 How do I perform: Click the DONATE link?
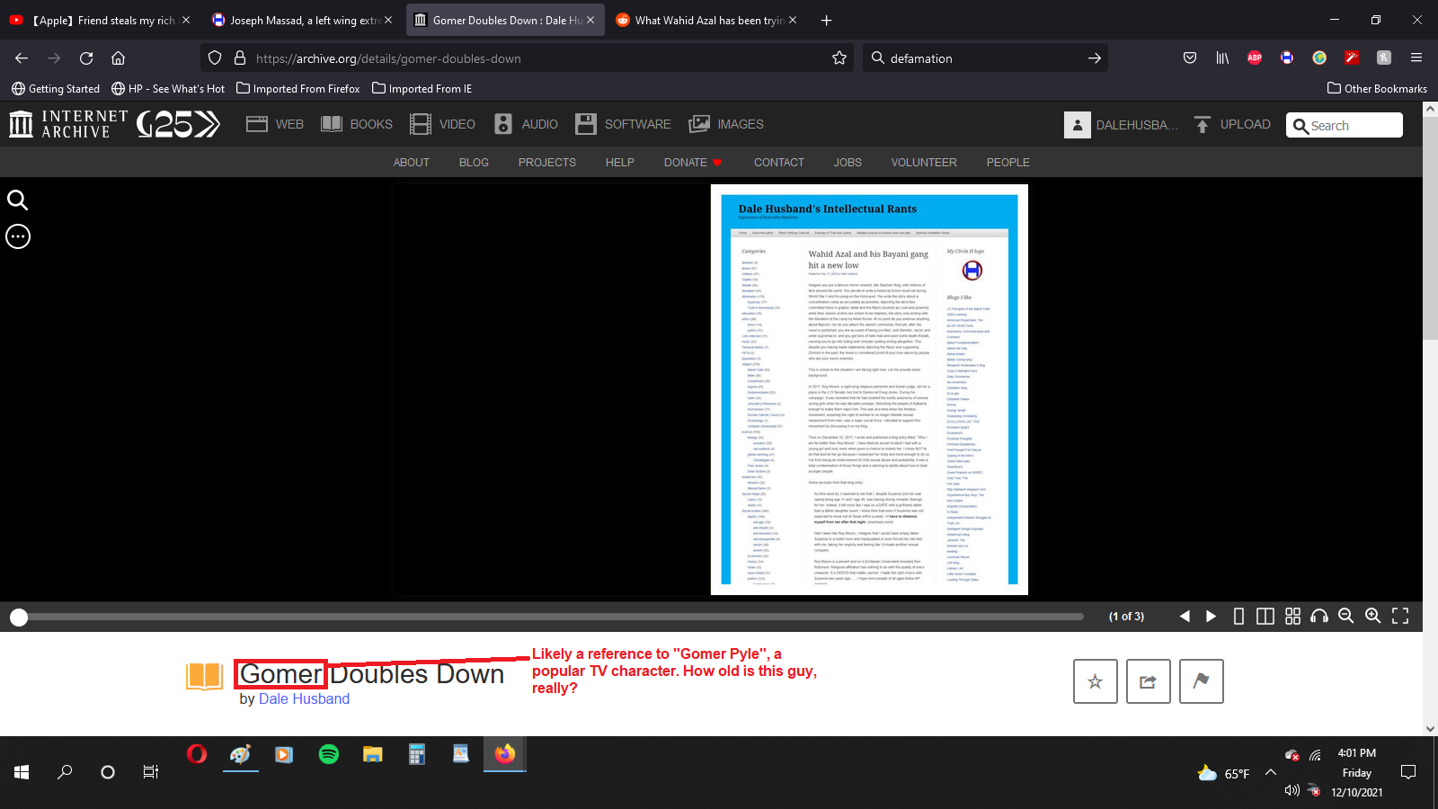tap(685, 163)
